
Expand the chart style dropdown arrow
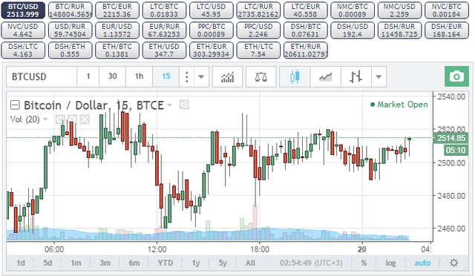[x=379, y=76]
